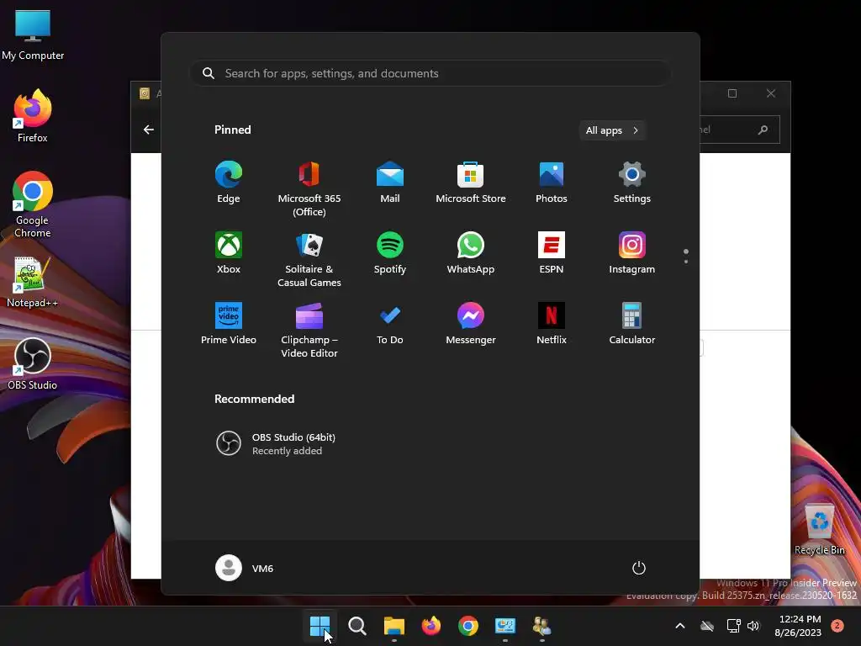Click in the Start menu search box
The image size is (861, 646).
pyautogui.click(x=430, y=73)
